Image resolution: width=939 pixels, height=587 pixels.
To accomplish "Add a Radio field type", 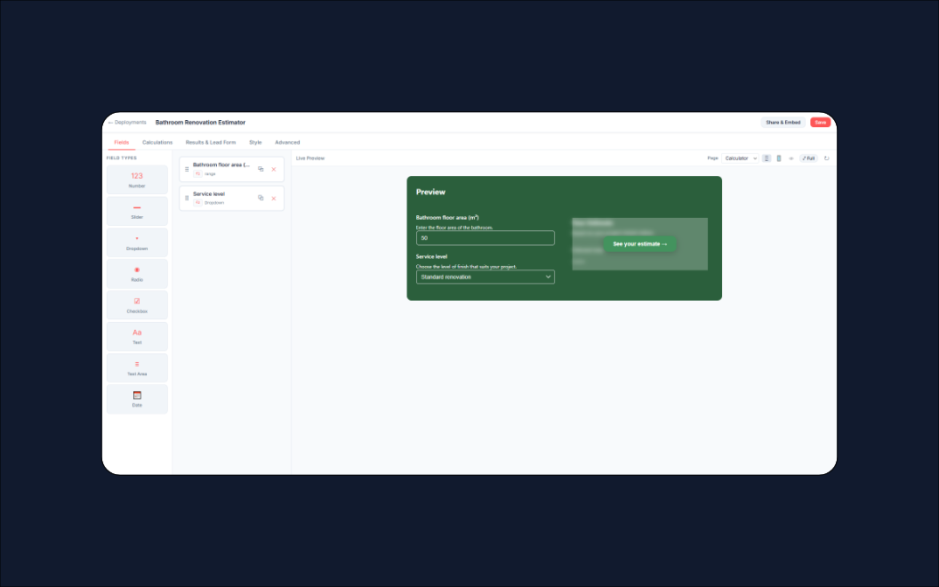I will point(137,274).
